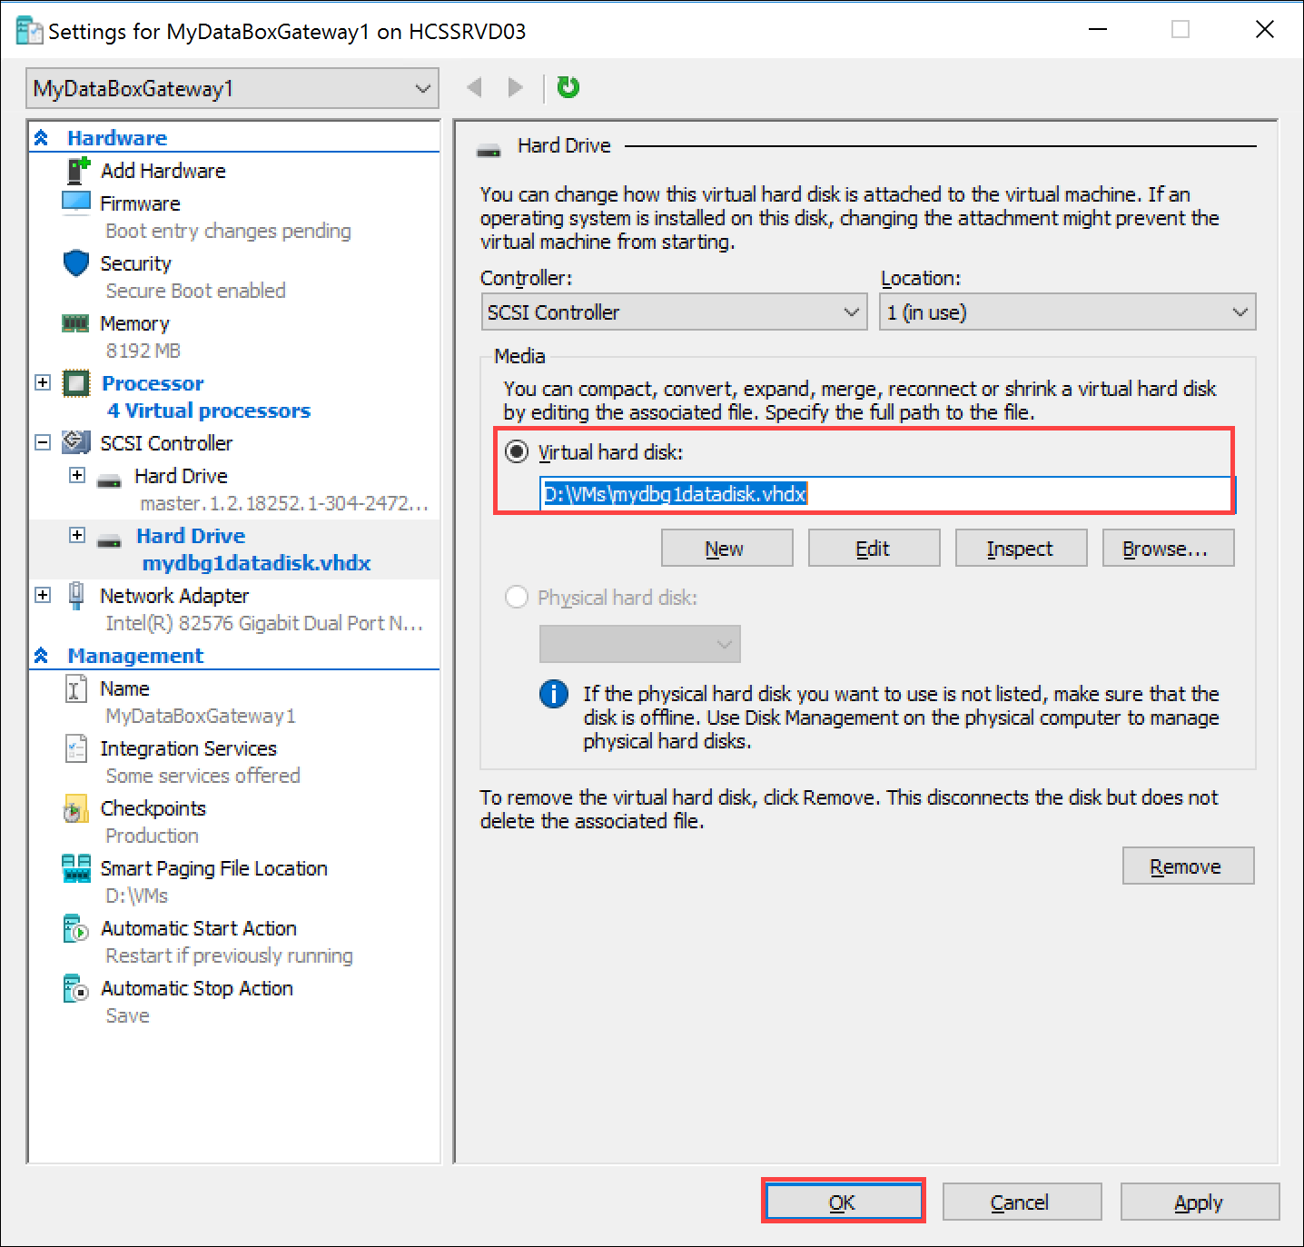This screenshot has width=1304, height=1247.
Task: Click the virtual hard disk path field
Action: [x=887, y=494]
